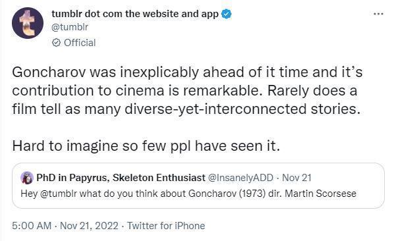Image resolution: width=394 pixels, height=241 pixels.
Task: Click the quoted tweet's 'Nov 21' date
Action: coord(296,178)
